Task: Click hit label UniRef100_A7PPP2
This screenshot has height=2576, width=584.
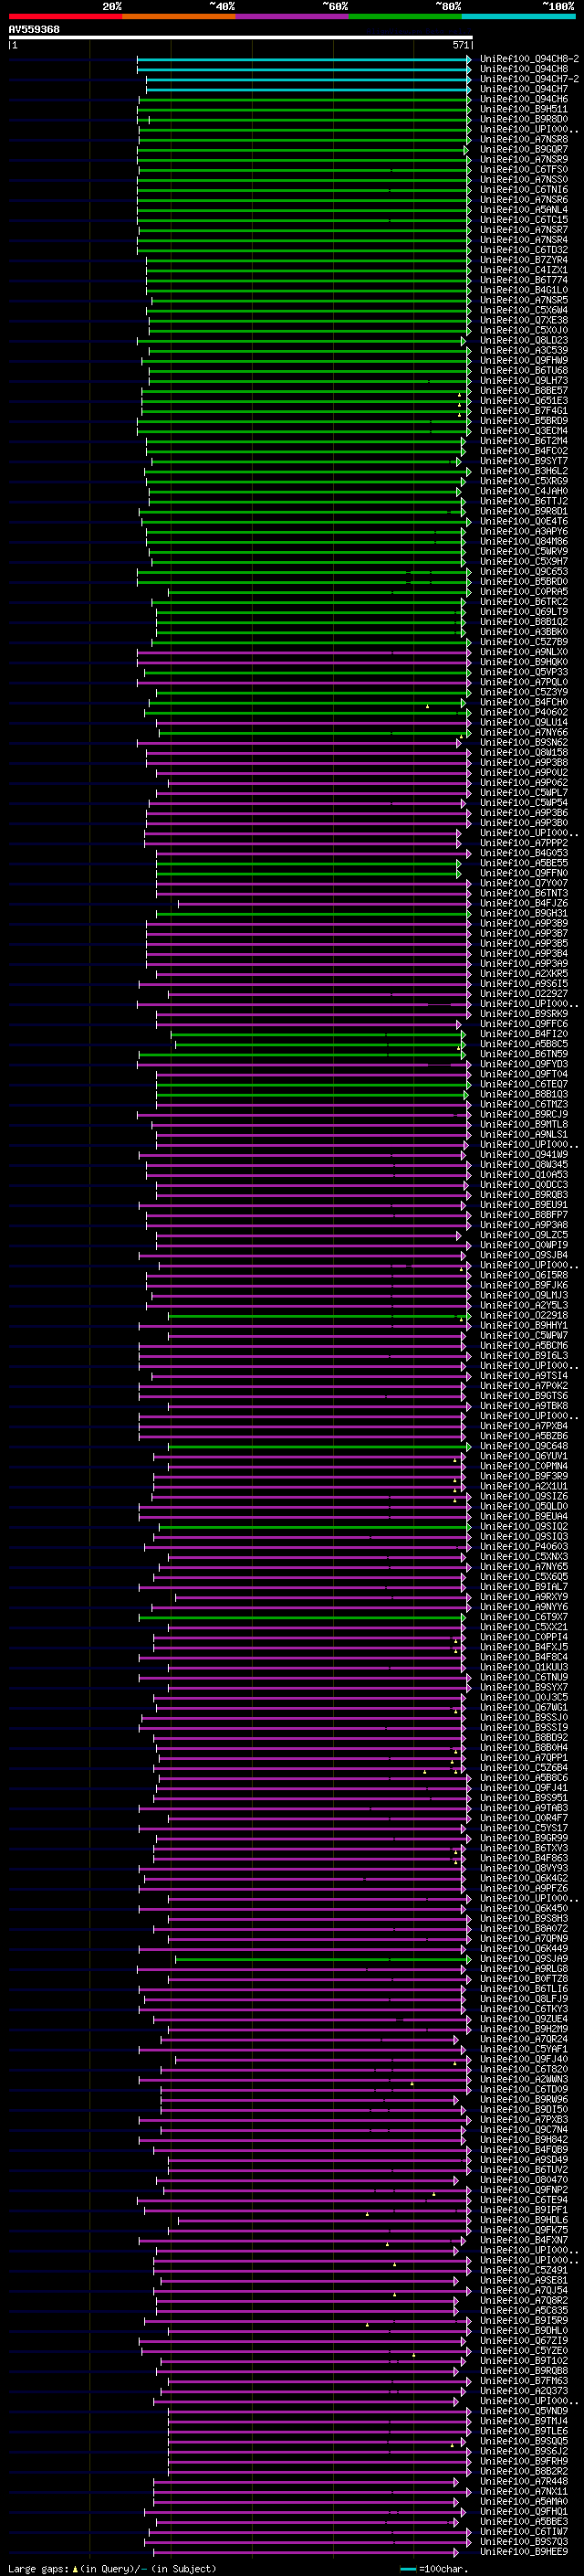Action: click(524, 843)
